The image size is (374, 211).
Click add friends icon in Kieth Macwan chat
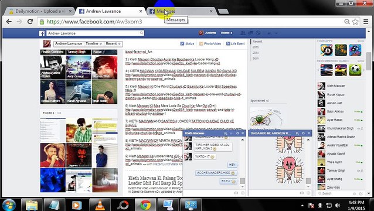click(226, 133)
